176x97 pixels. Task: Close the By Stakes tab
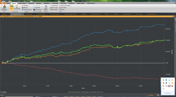pyautogui.click(x=8, y=14)
